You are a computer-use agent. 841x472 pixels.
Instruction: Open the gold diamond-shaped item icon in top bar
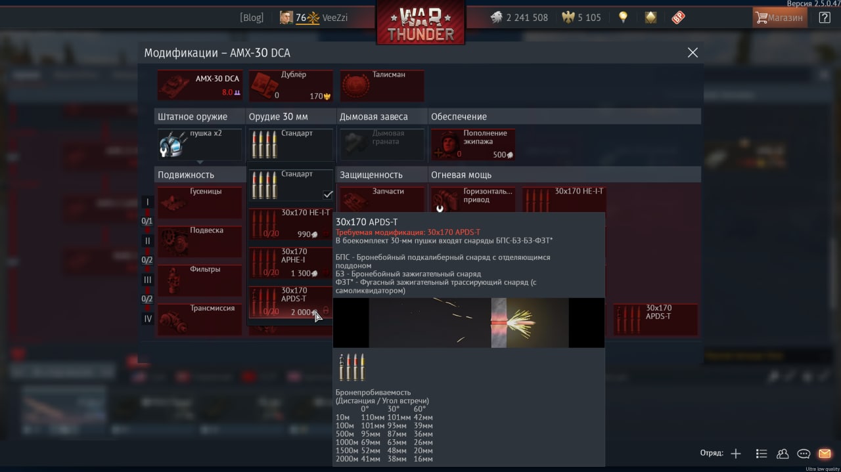650,18
